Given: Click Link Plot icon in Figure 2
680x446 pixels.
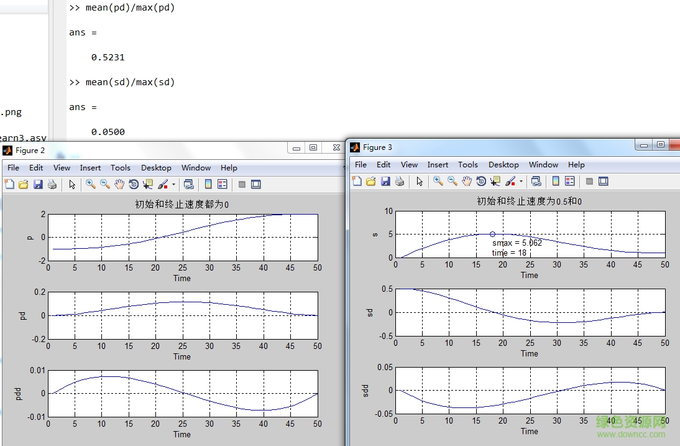Looking at the screenshot, I should tap(189, 184).
